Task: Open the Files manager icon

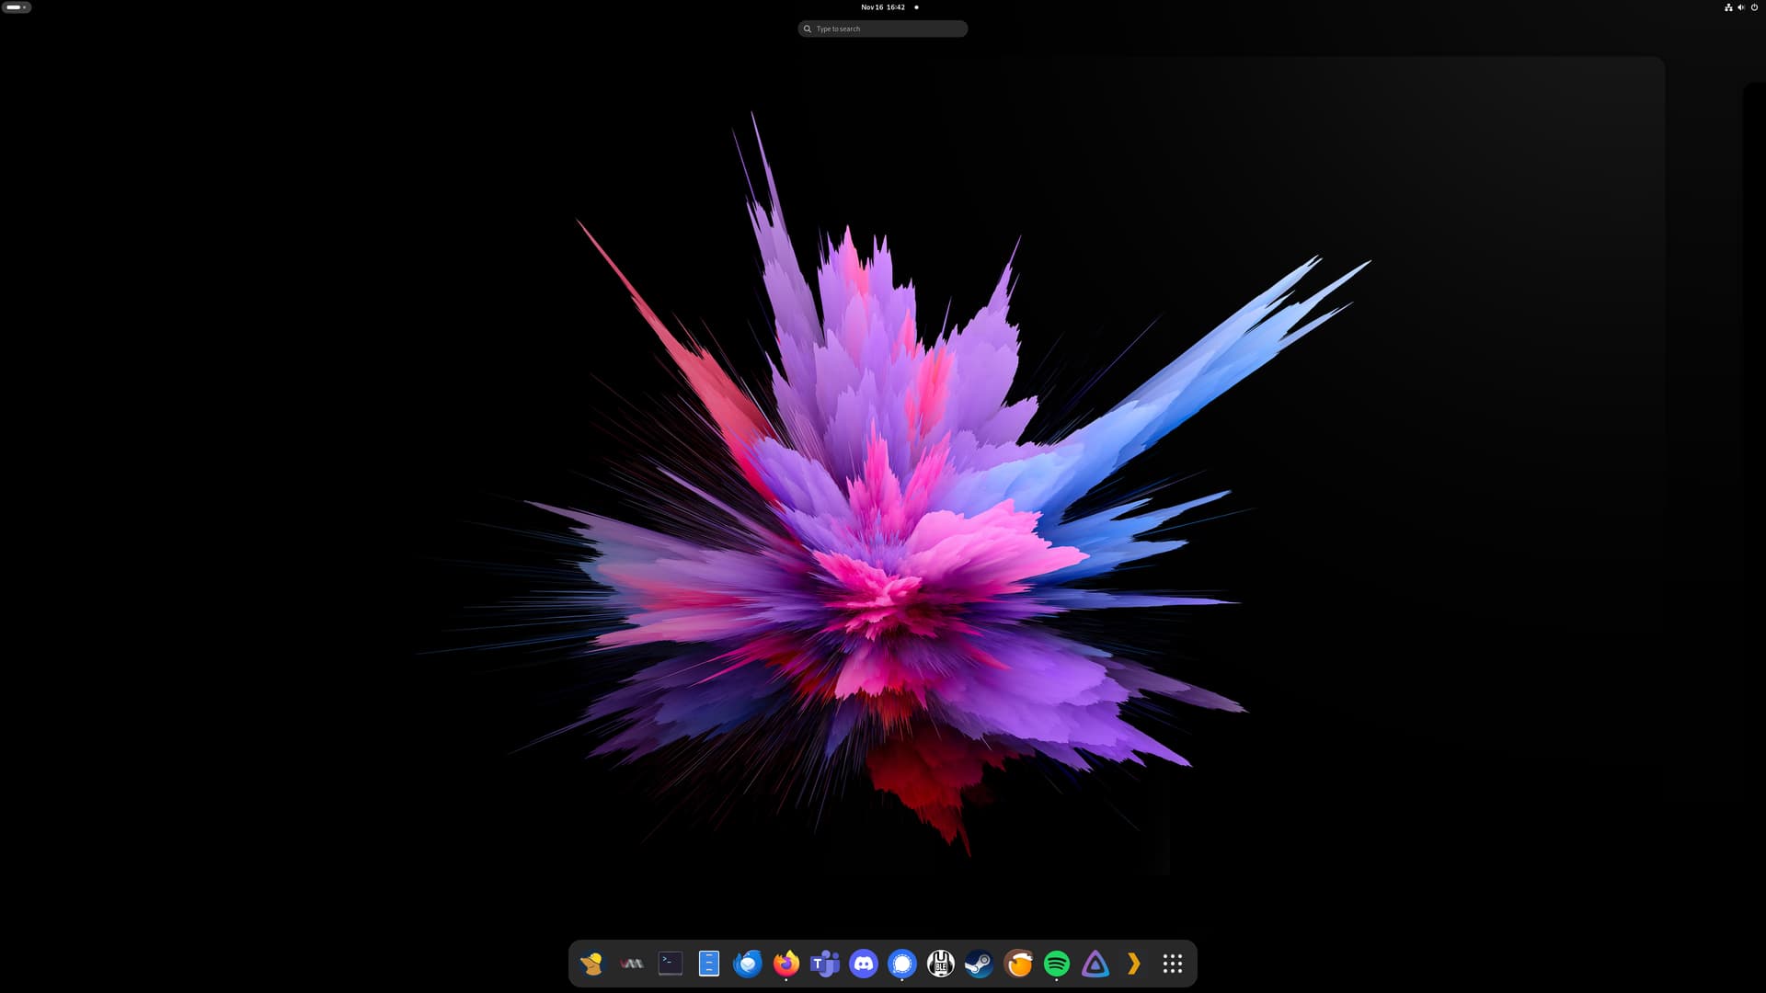Action: (x=708, y=964)
